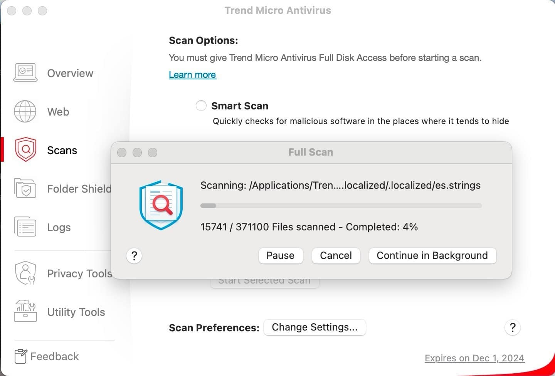Close the Full Scan dialog window

click(122, 153)
